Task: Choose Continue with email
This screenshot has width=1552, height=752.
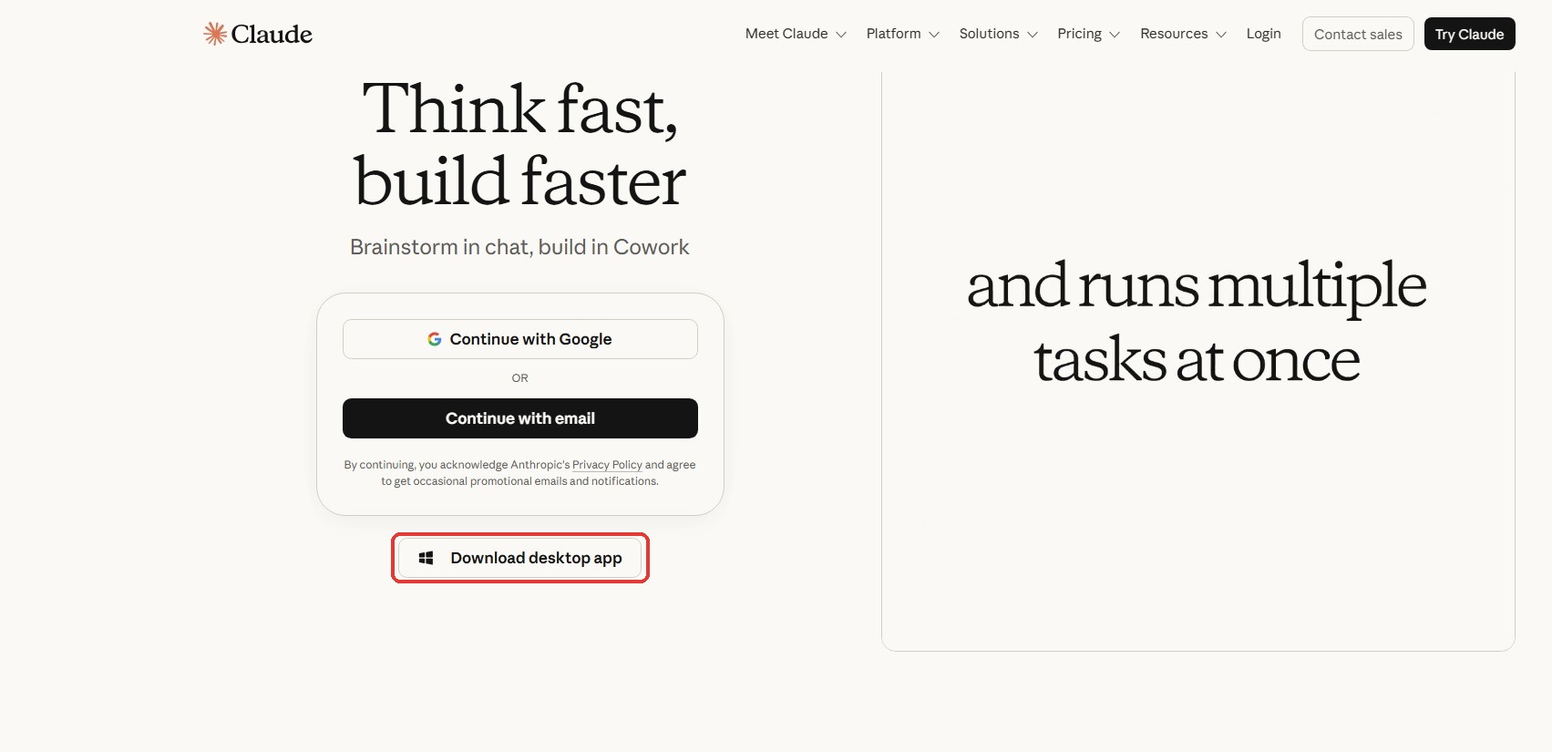Action: tap(520, 418)
